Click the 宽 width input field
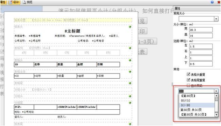This screenshot has width=221, height=126. [201, 30]
